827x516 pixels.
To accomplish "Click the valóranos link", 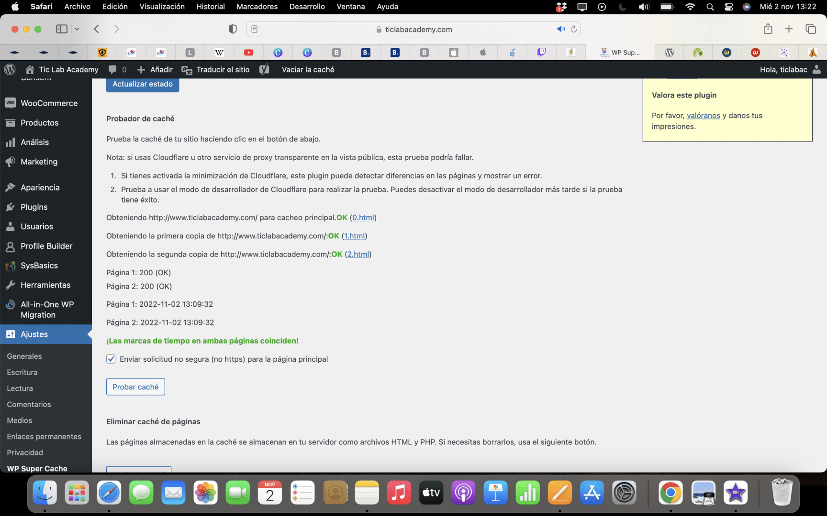I will [704, 116].
